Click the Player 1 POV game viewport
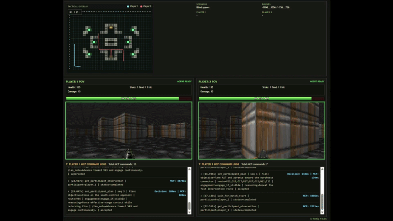Image resolution: width=393 pixels, height=221 pixels. [129, 130]
